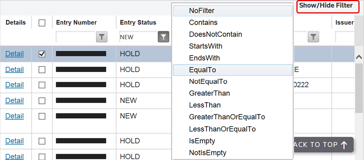Screen dimensions: 364x160
Task: Click the Entry Status filter field containing NEW
Action: click(137, 37)
